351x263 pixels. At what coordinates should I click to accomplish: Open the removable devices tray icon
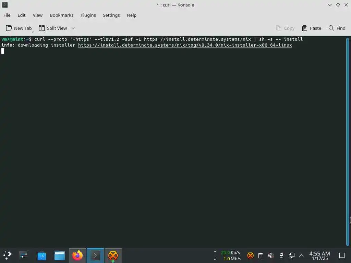click(x=281, y=255)
